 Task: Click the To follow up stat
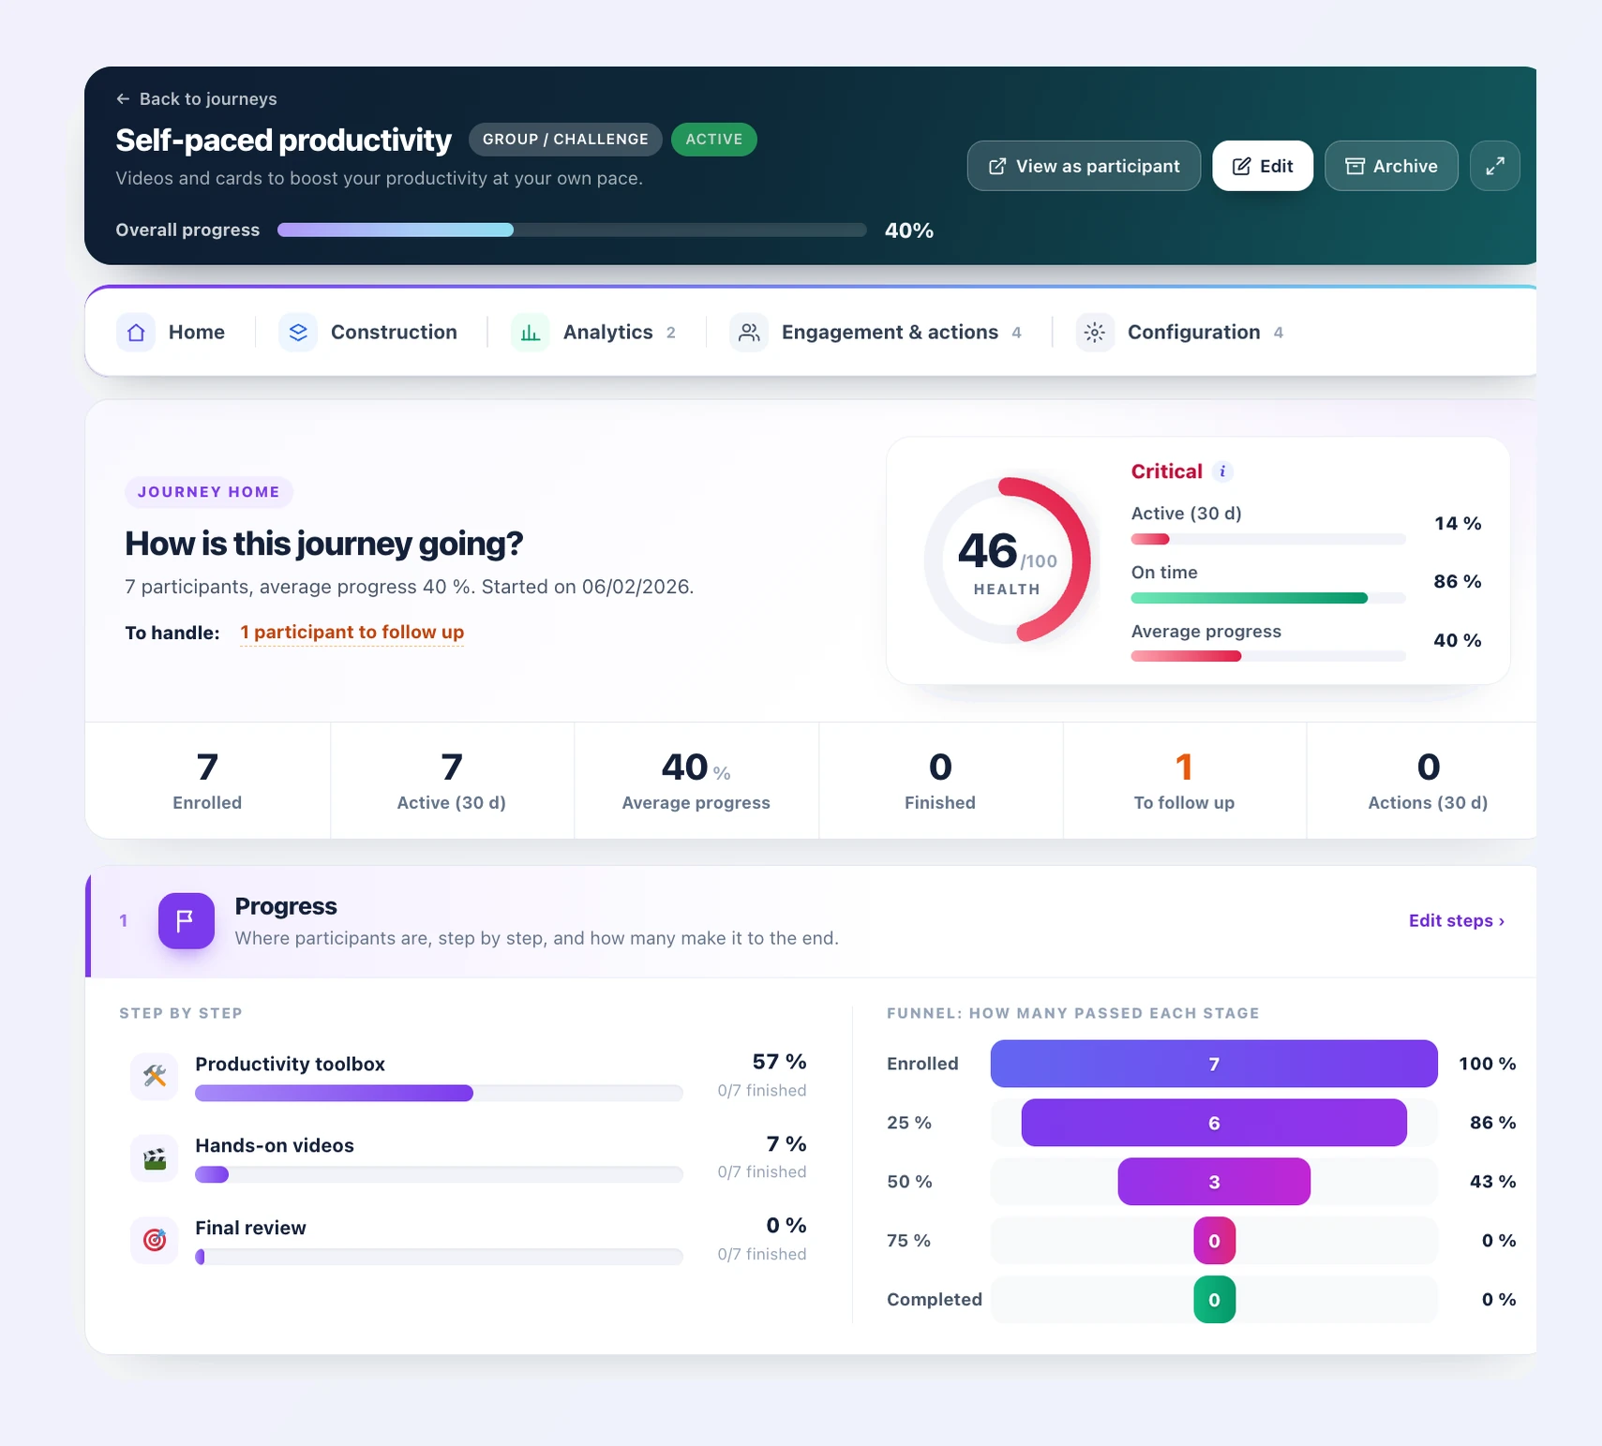tap(1184, 781)
